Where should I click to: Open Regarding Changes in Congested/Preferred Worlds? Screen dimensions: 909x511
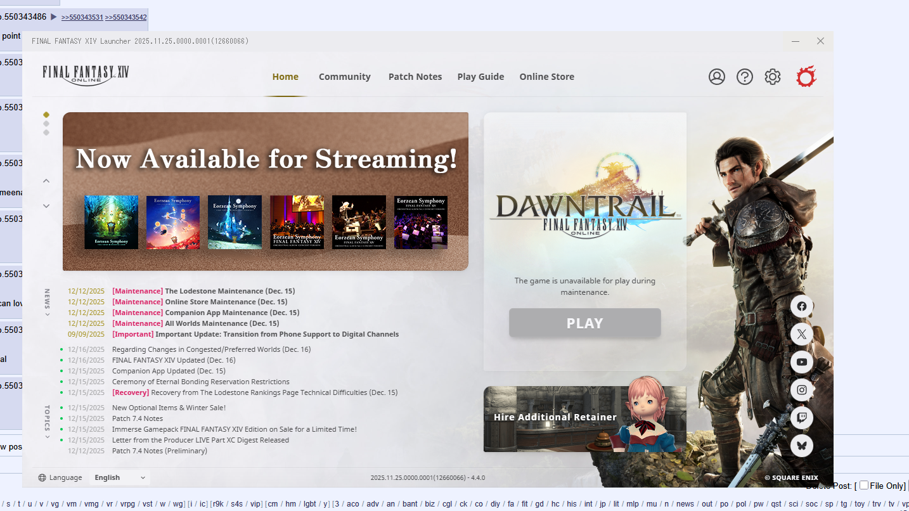click(212, 349)
